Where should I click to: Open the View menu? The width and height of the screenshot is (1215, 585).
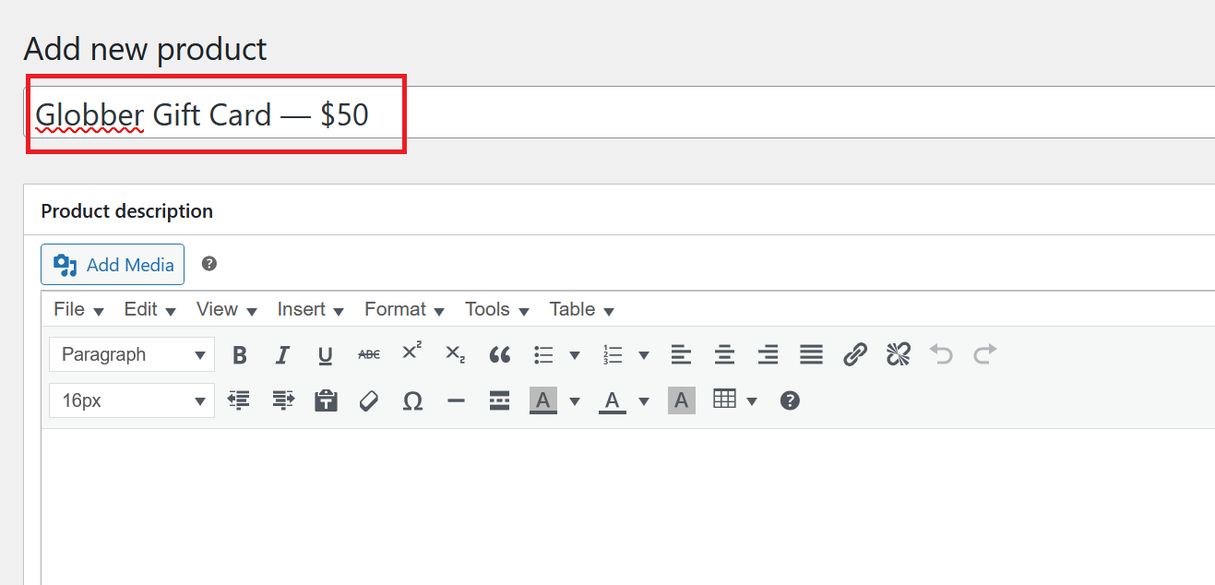click(x=226, y=309)
